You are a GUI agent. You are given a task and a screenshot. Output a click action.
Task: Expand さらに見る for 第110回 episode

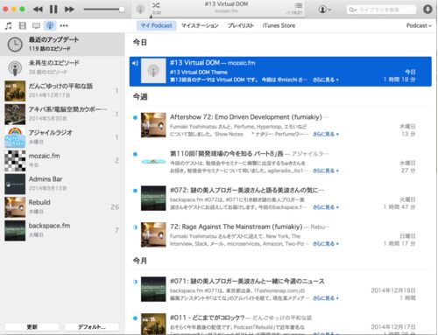click(x=326, y=171)
